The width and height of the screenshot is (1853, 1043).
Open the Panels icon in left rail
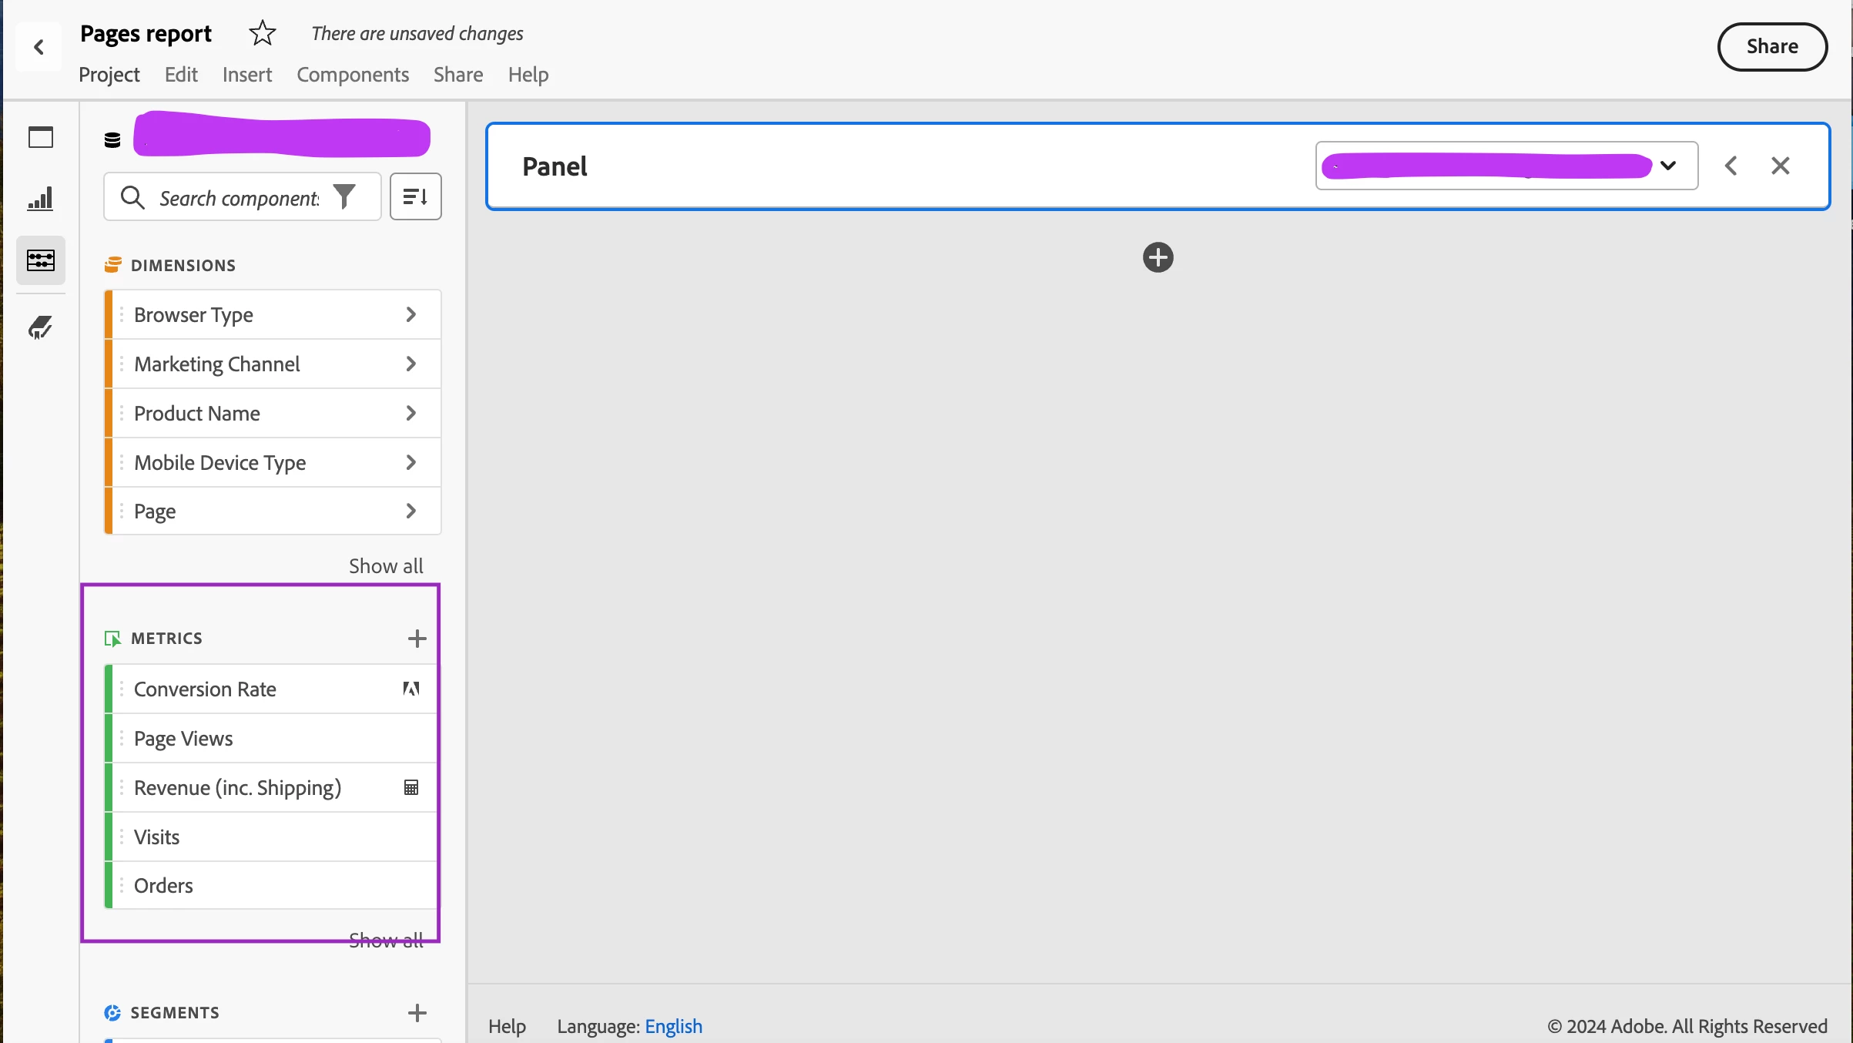(x=40, y=137)
